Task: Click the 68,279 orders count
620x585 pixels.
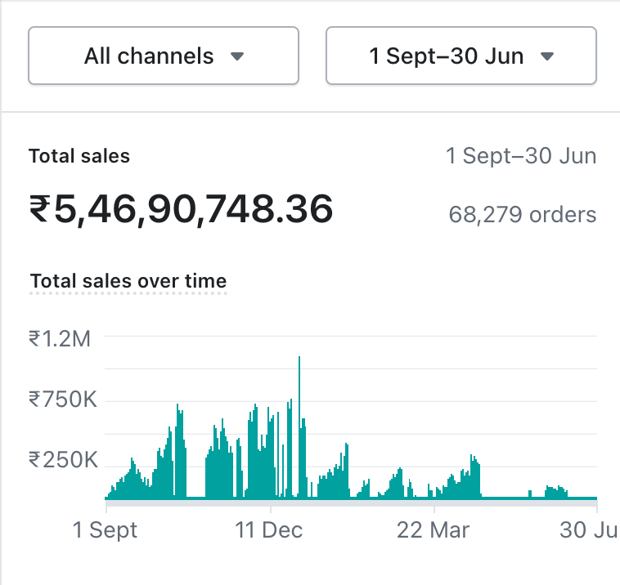Action: pos(522,215)
